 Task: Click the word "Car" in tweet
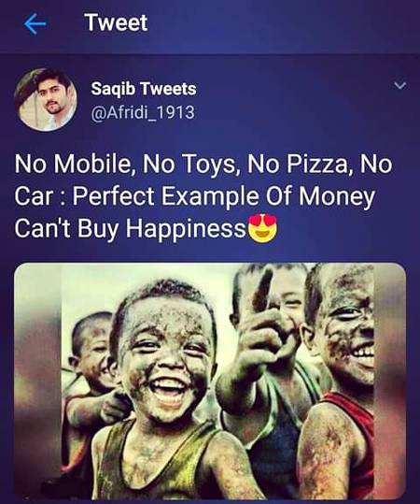33,196
